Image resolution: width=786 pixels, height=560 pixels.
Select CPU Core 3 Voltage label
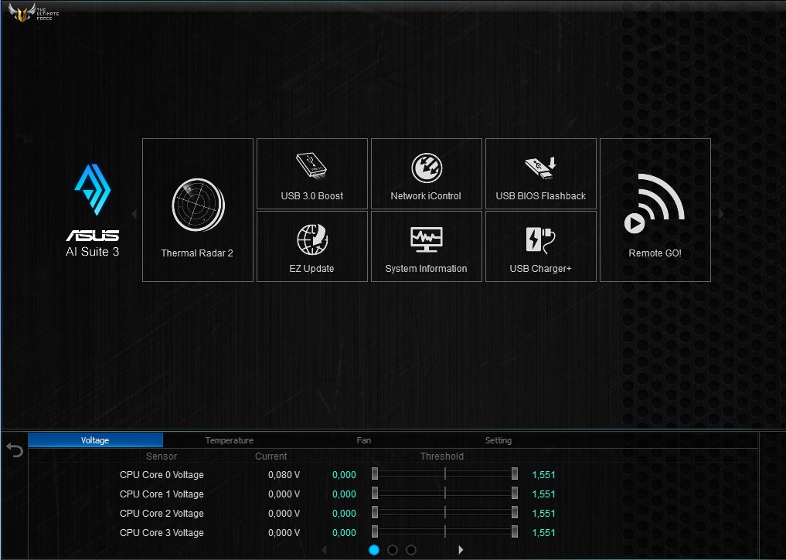pos(162,533)
